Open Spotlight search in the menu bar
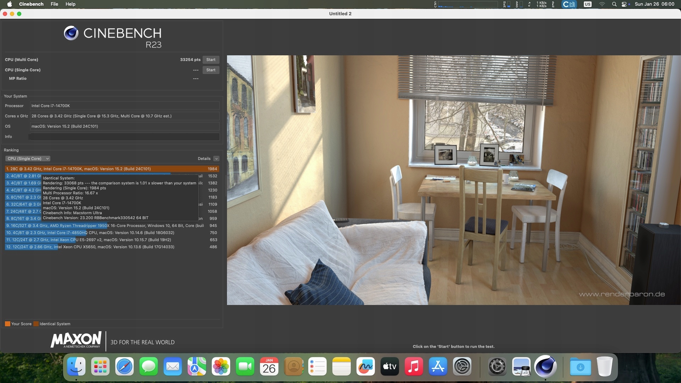The width and height of the screenshot is (681, 383). click(x=614, y=4)
